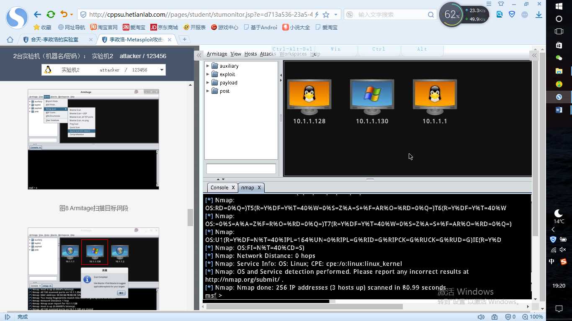572x321 pixels.
Task: Click the right-side double chevron collapse button
Action: 534,55
